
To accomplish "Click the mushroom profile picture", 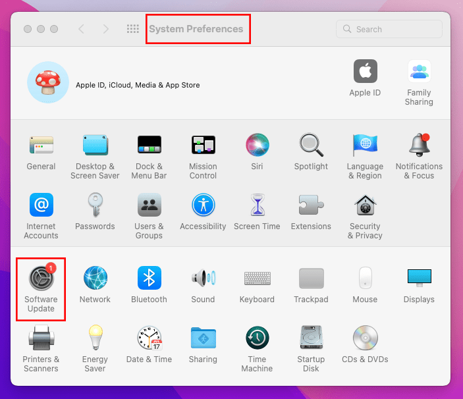I will click(48, 82).
